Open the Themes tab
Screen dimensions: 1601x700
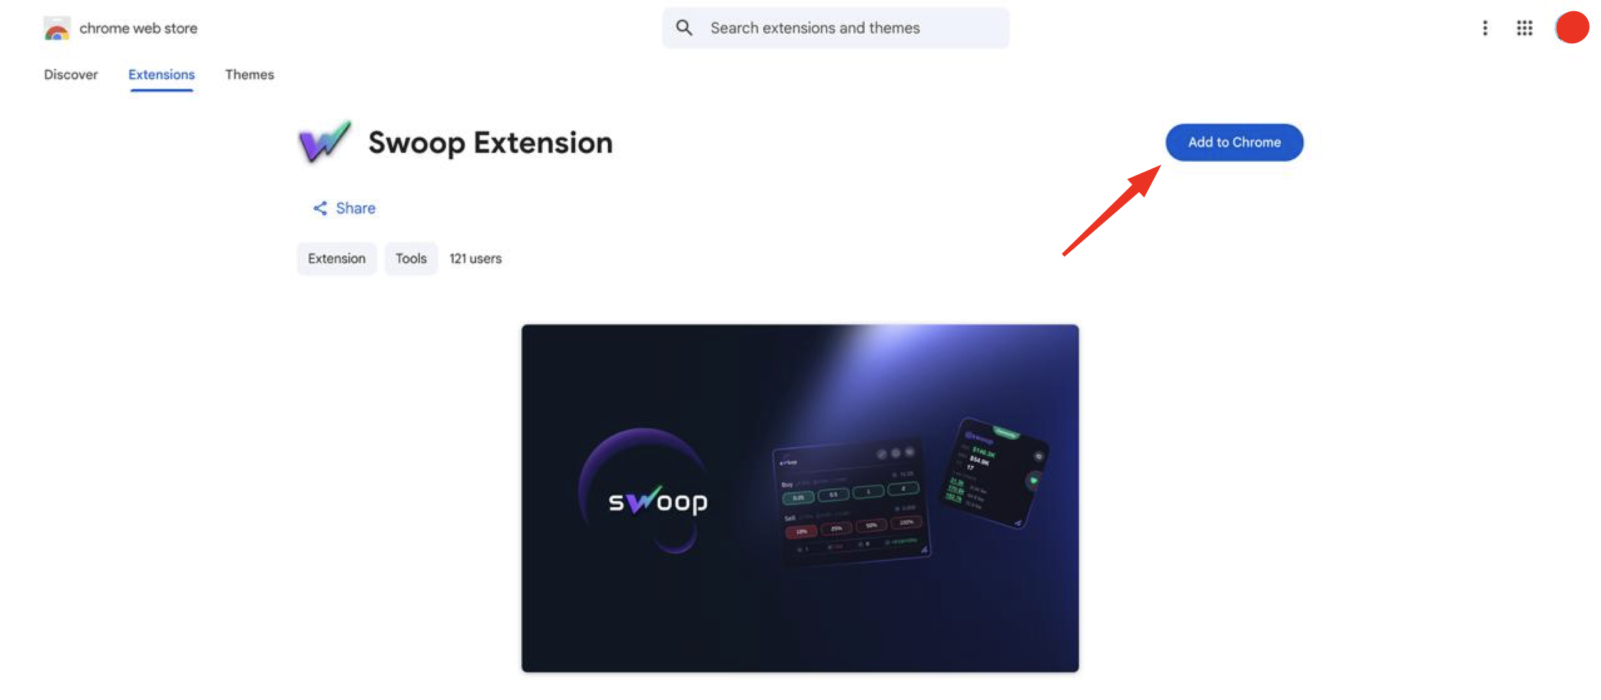click(x=249, y=75)
